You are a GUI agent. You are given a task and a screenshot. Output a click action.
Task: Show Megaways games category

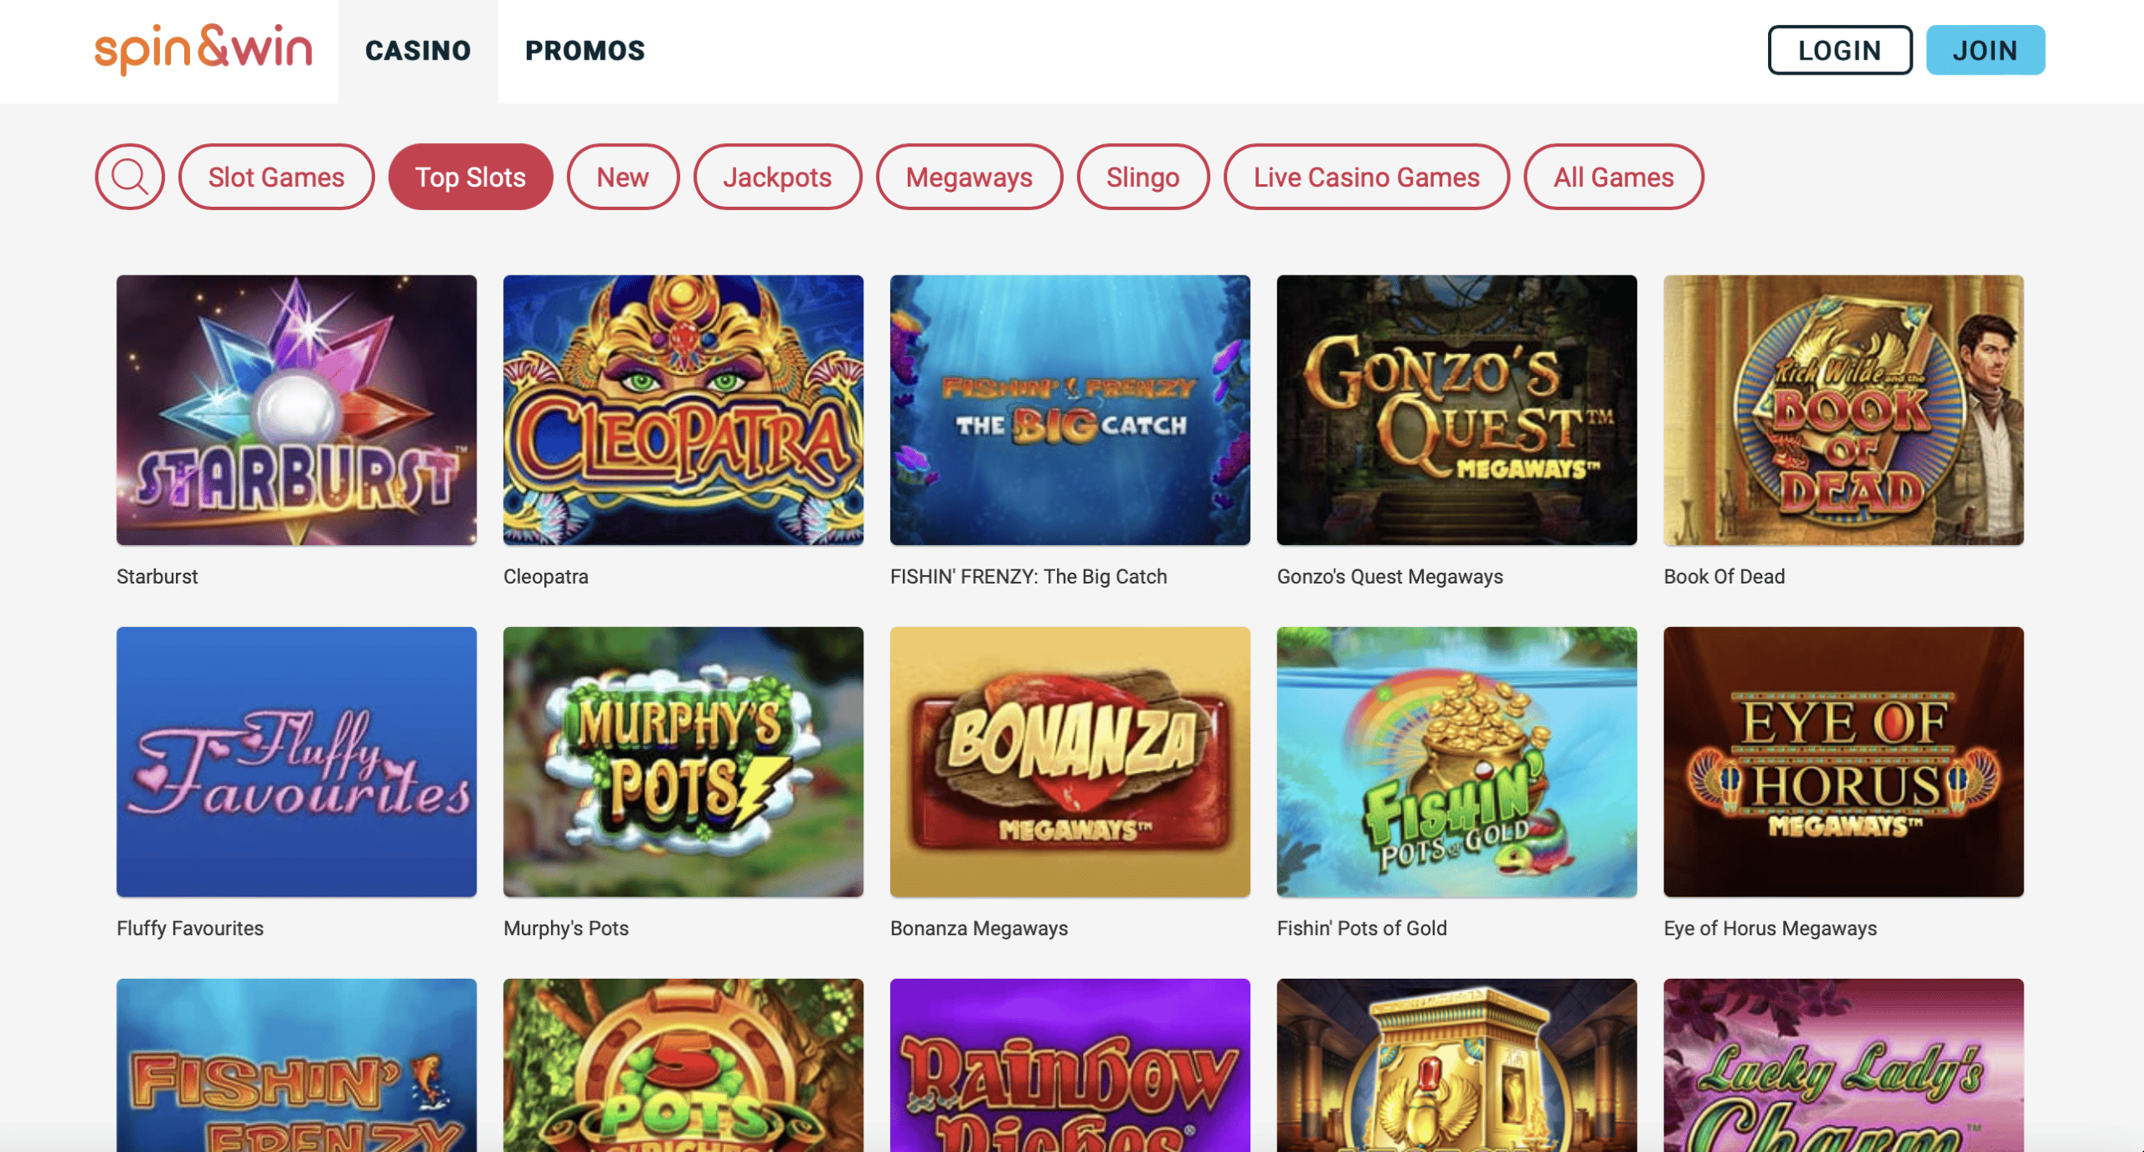[970, 177]
